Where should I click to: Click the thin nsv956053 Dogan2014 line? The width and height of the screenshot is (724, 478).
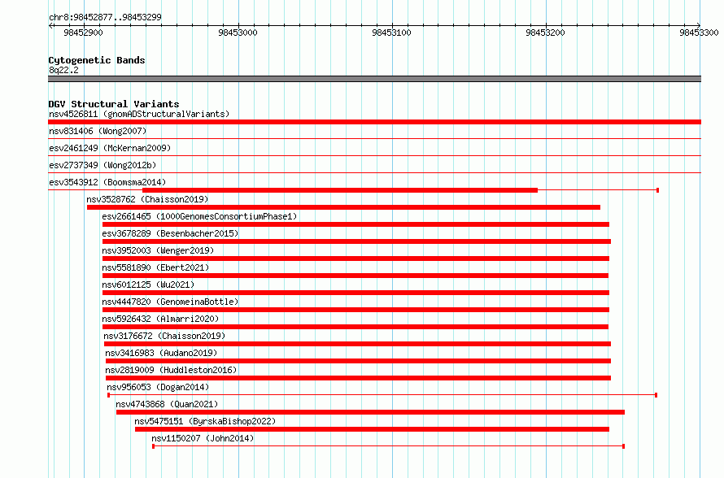click(382, 395)
